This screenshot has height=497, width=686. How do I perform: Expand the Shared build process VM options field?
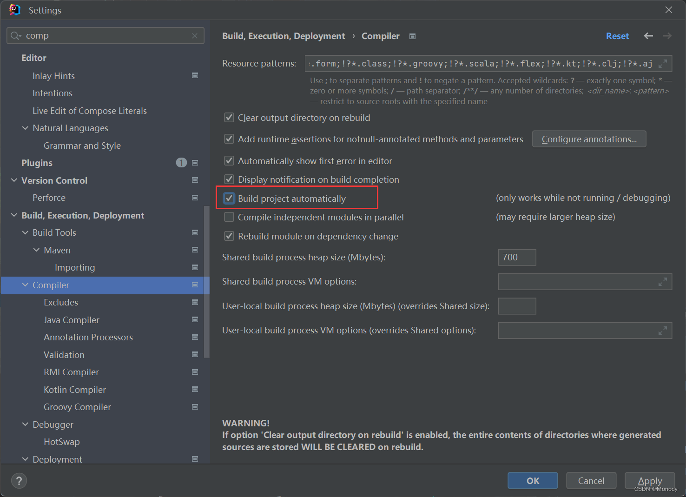pyautogui.click(x=663, y=282)
